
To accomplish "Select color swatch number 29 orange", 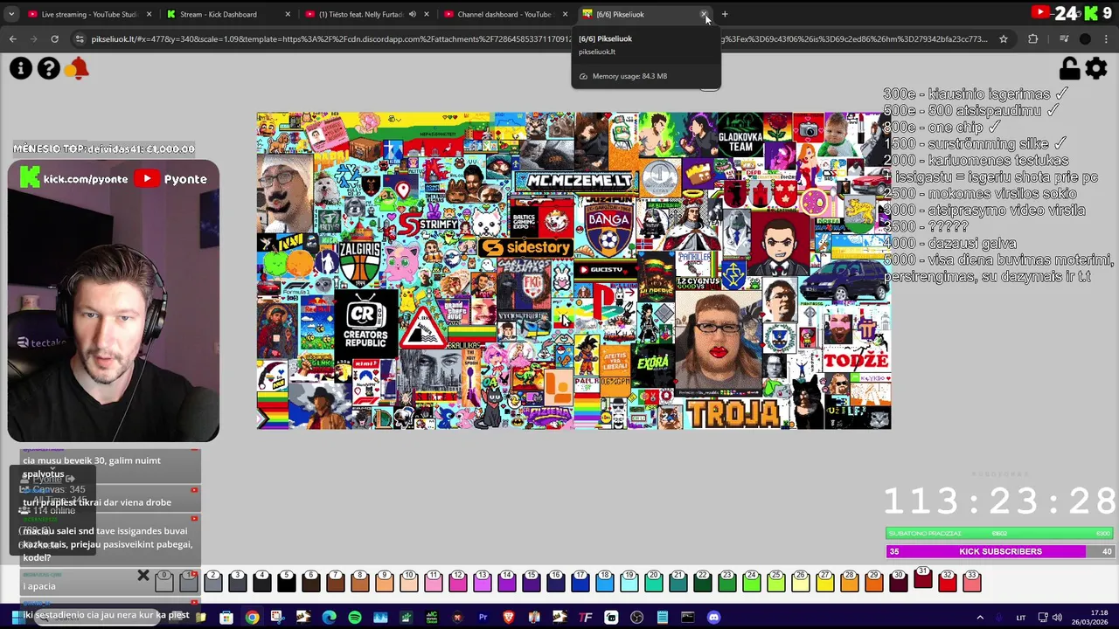I will click(874, 581).
